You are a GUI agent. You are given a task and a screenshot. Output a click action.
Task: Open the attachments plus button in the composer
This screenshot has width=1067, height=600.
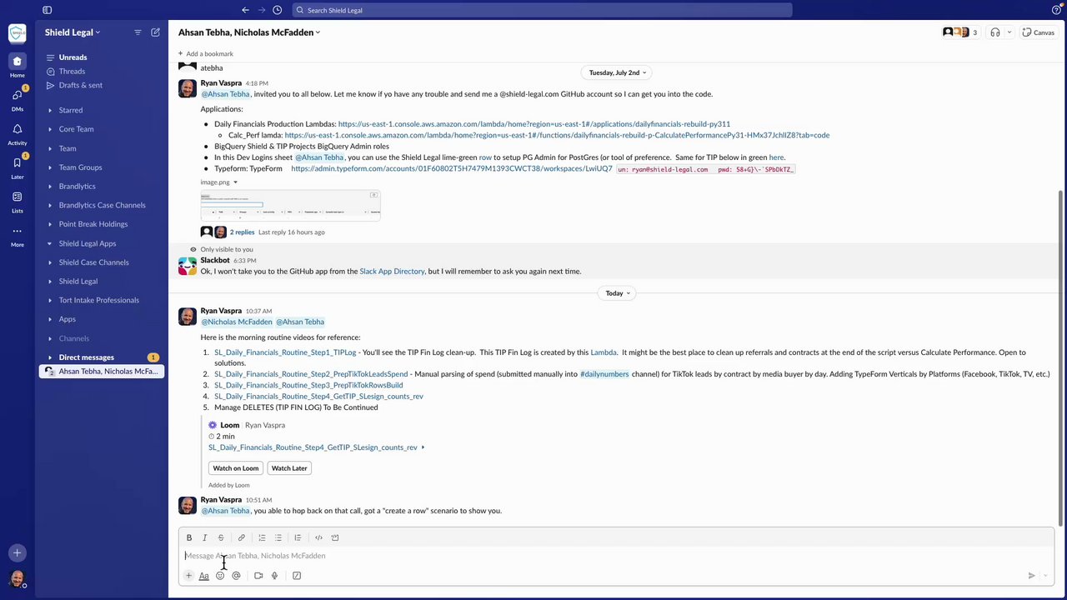pyautogui.click(x=188, y=576)
